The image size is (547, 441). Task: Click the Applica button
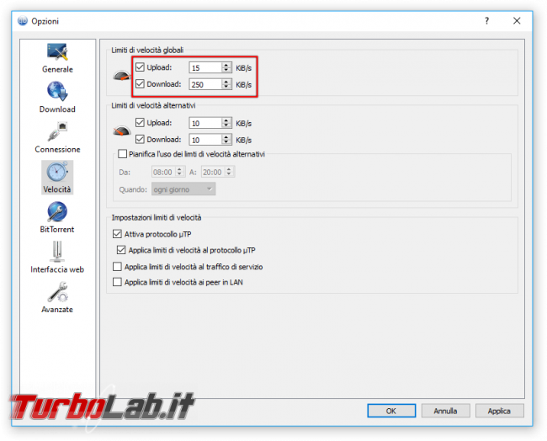click(x=499, y=411)
